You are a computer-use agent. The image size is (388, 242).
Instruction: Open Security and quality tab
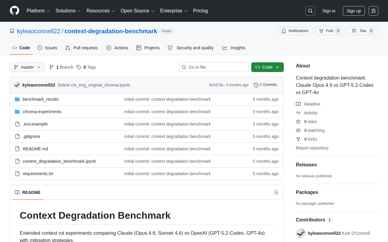[x=191, y=48]
